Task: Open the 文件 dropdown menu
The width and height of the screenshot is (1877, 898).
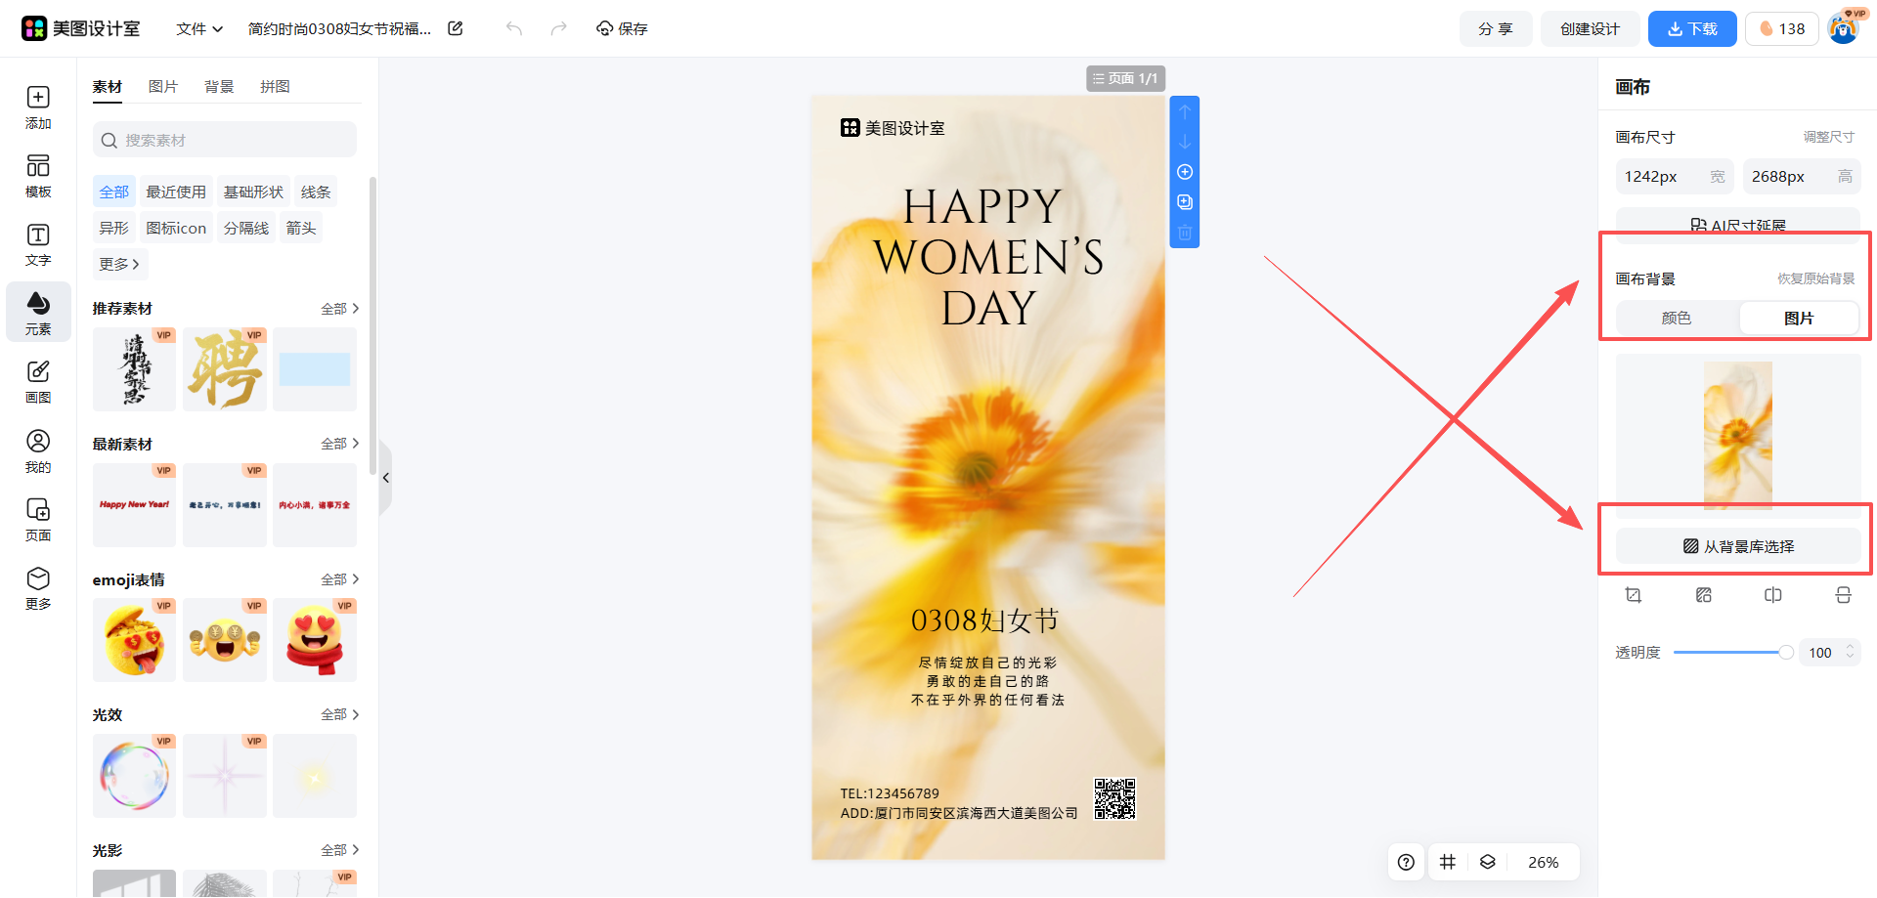Action: point(199,29)
